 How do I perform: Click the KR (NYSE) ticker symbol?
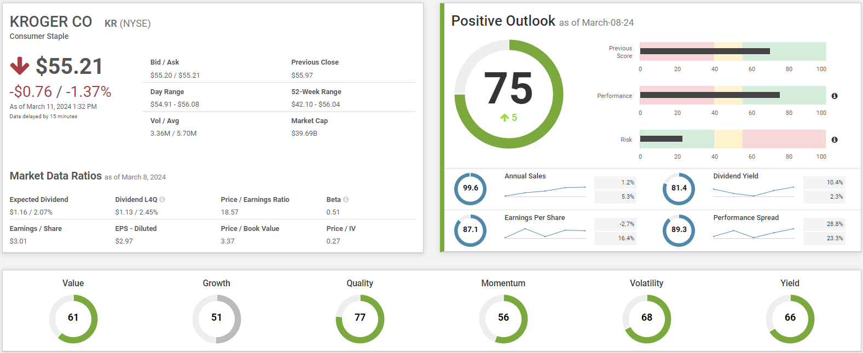click(x=128, y=24)
